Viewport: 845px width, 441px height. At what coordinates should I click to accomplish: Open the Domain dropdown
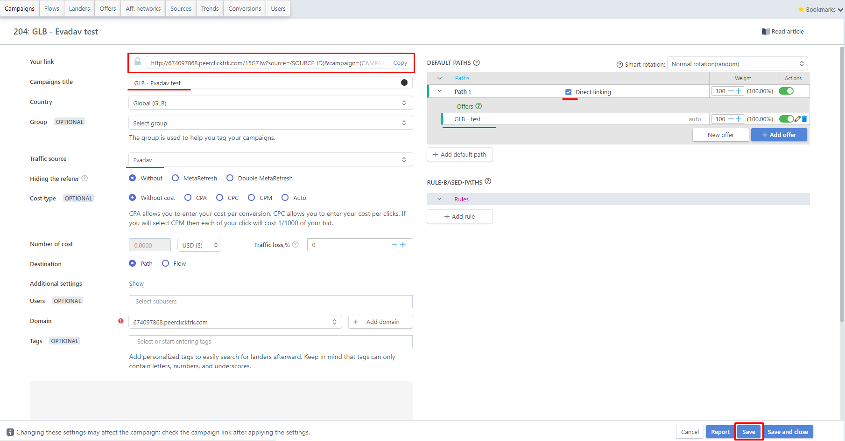click(235, 322)
